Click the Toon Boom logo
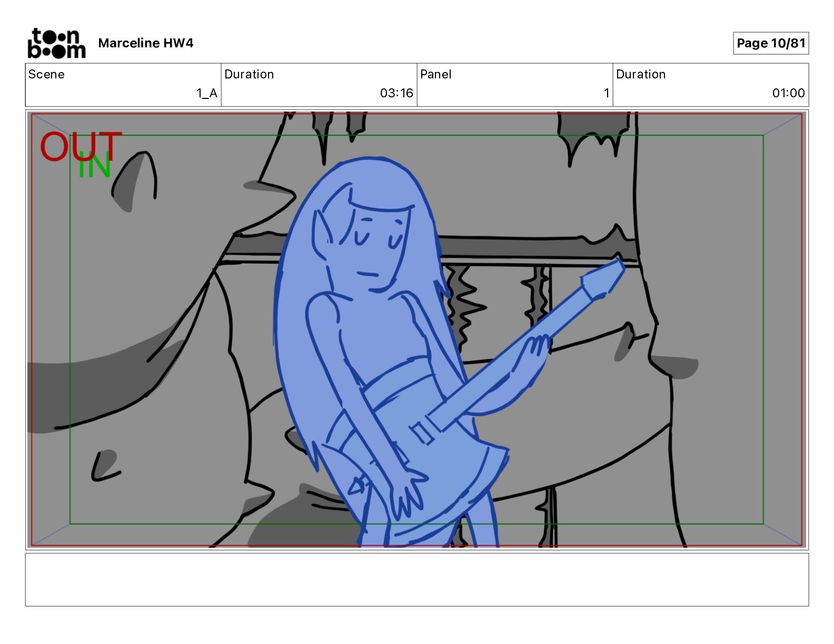The height and width of the screenshot is (644, 834). [56, 43]
